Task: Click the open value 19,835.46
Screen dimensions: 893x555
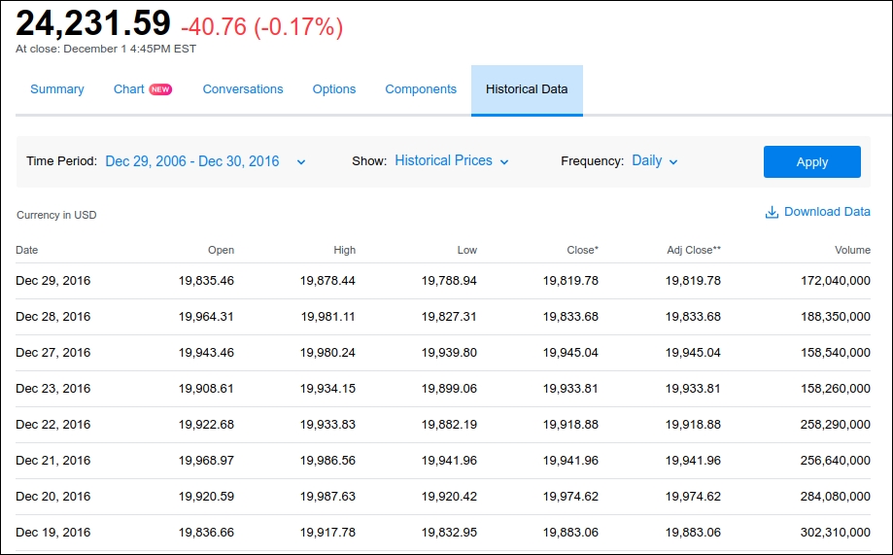Action: [206, 281]
